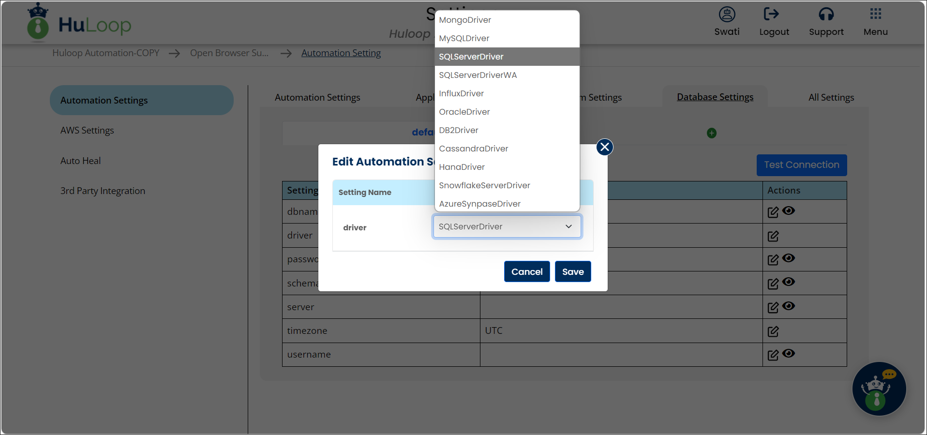Edit the server setting row
The width and height of the screenshot is (927, 435).
[x=773, y=307]
